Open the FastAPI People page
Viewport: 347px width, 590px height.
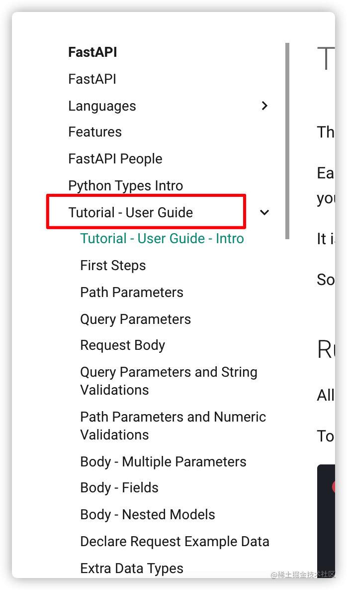click(x=115, y=158)
